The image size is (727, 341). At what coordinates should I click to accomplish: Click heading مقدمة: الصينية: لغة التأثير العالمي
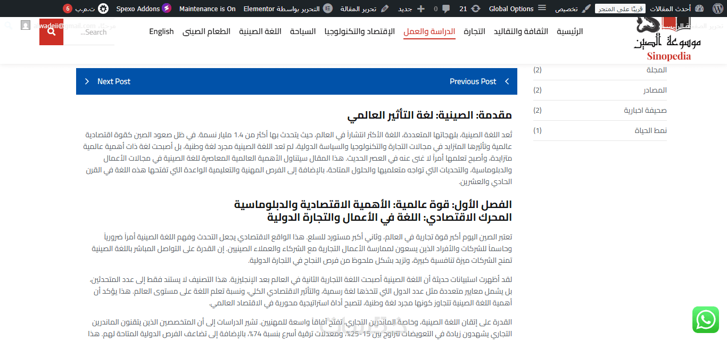[x=429, y=115]
